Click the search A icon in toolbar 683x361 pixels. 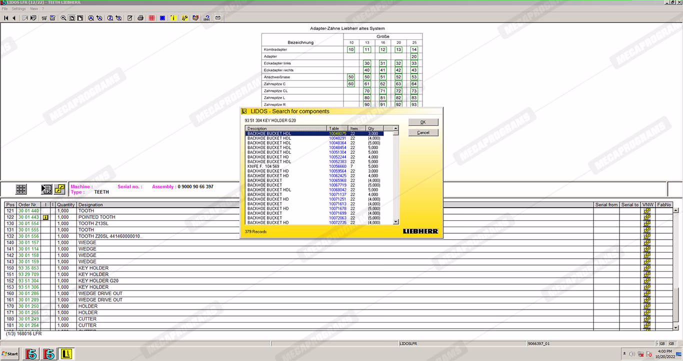91,18
